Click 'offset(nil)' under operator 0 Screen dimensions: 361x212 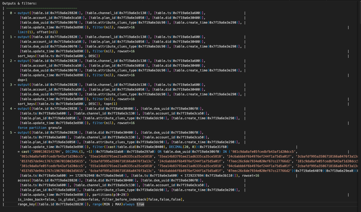[47, 32]
